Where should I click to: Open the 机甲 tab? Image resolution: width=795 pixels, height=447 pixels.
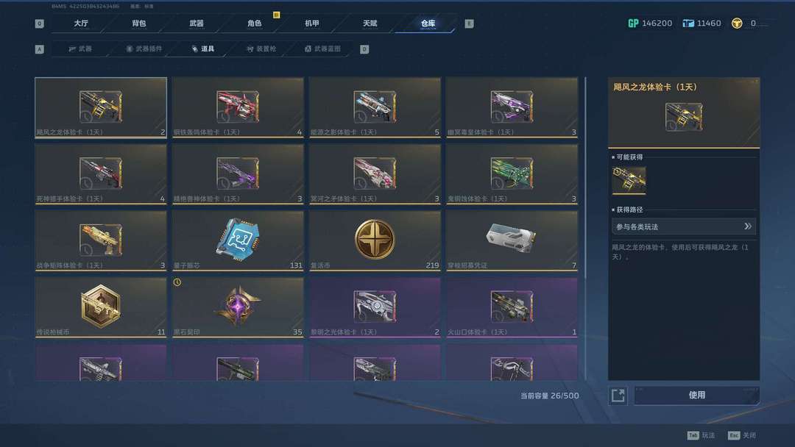pyautogui.click(x=312, y=24)
